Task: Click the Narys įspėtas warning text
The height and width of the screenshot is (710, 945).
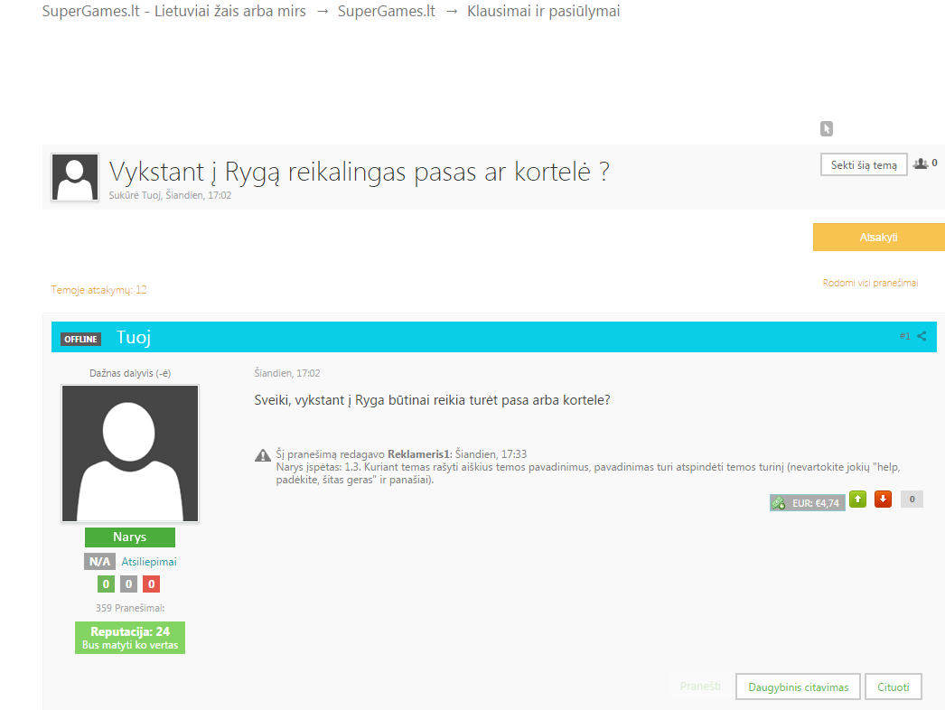Action: pos(588,473)
